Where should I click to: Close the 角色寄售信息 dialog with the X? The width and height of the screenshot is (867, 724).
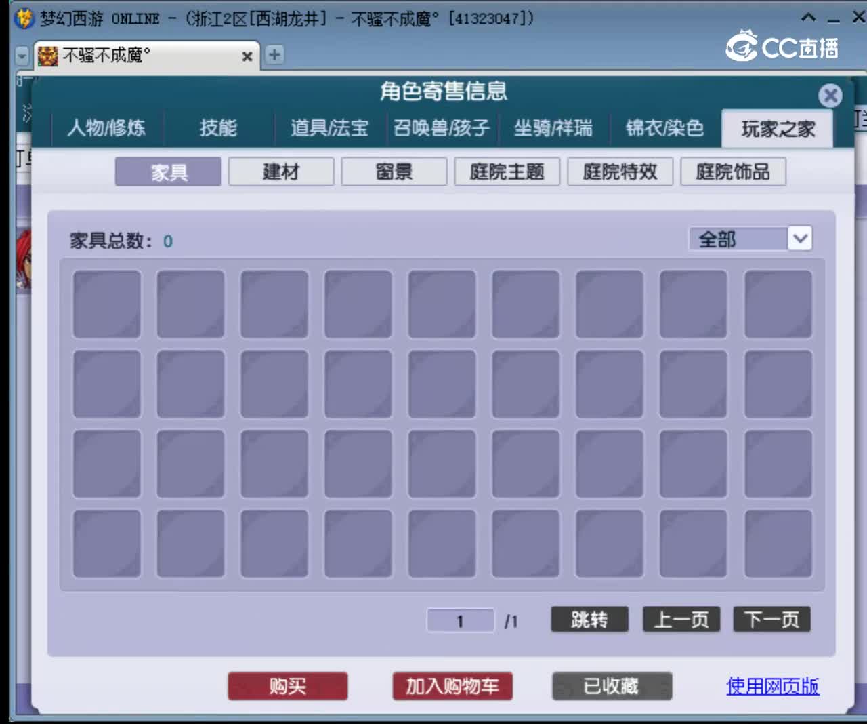point(830,95)
